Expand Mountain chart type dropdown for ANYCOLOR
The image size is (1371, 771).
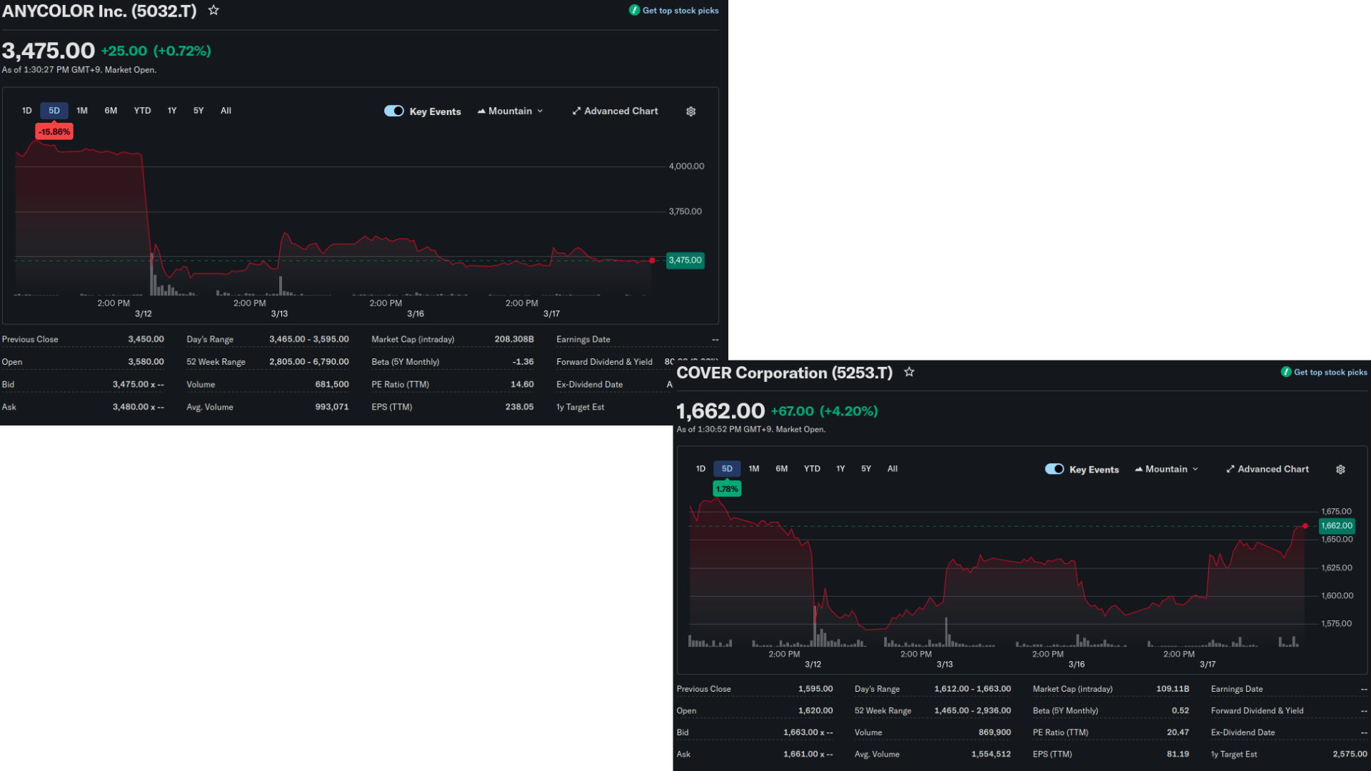(x=511, y=111)
